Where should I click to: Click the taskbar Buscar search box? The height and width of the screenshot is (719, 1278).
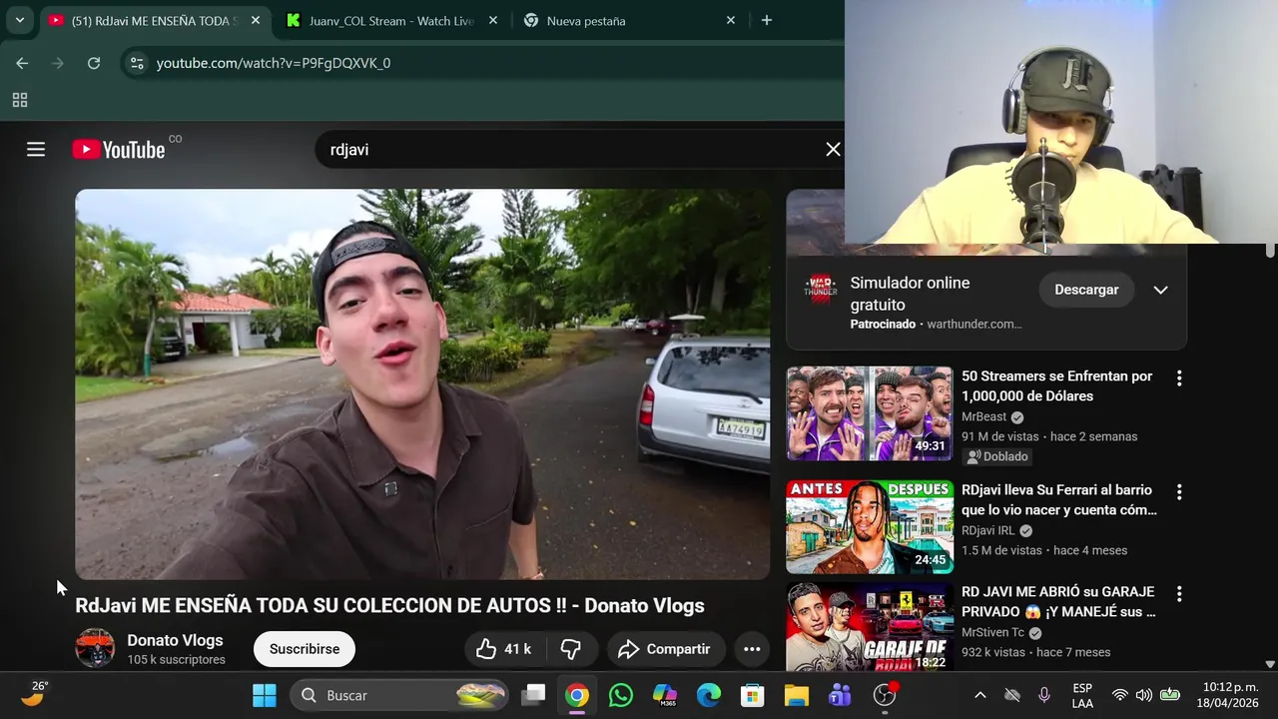point(401,695)
